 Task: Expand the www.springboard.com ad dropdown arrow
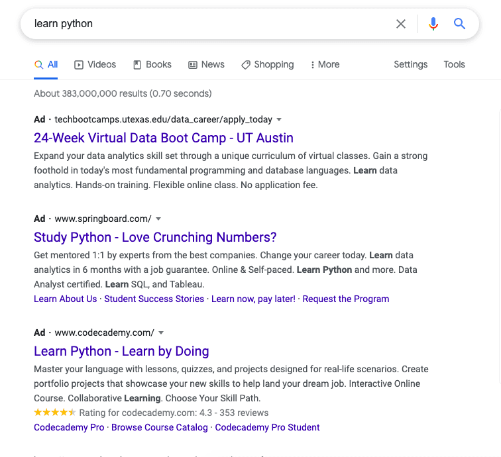pyautogui.click(x=158, y=219)
